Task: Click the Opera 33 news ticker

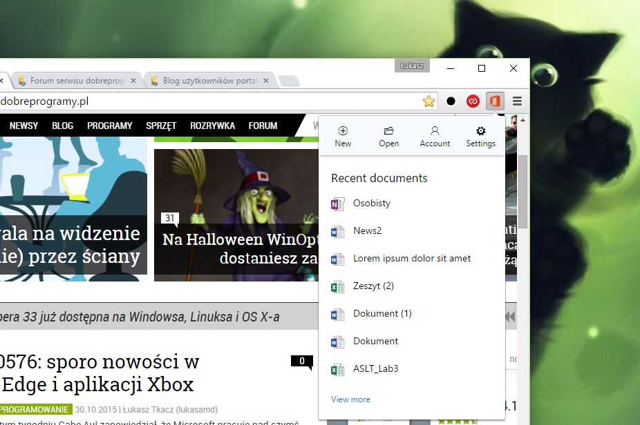Action: point(140,317)
